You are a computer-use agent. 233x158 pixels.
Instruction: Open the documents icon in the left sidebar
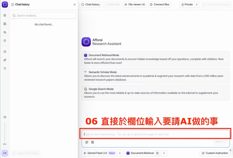click(5, 15)
